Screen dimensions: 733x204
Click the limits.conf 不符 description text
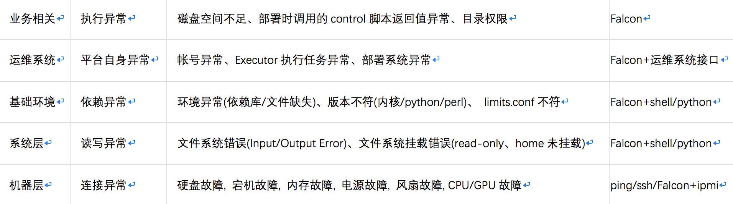pos(522,102)
